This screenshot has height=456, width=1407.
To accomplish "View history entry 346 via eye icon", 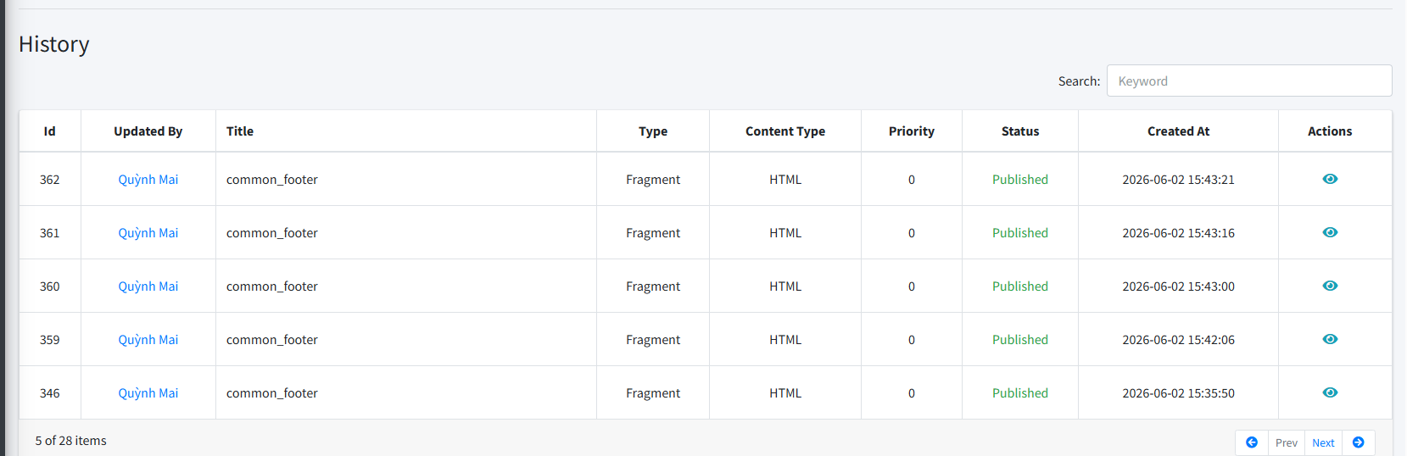I will pyautogui.click(x=1330, y=392).
